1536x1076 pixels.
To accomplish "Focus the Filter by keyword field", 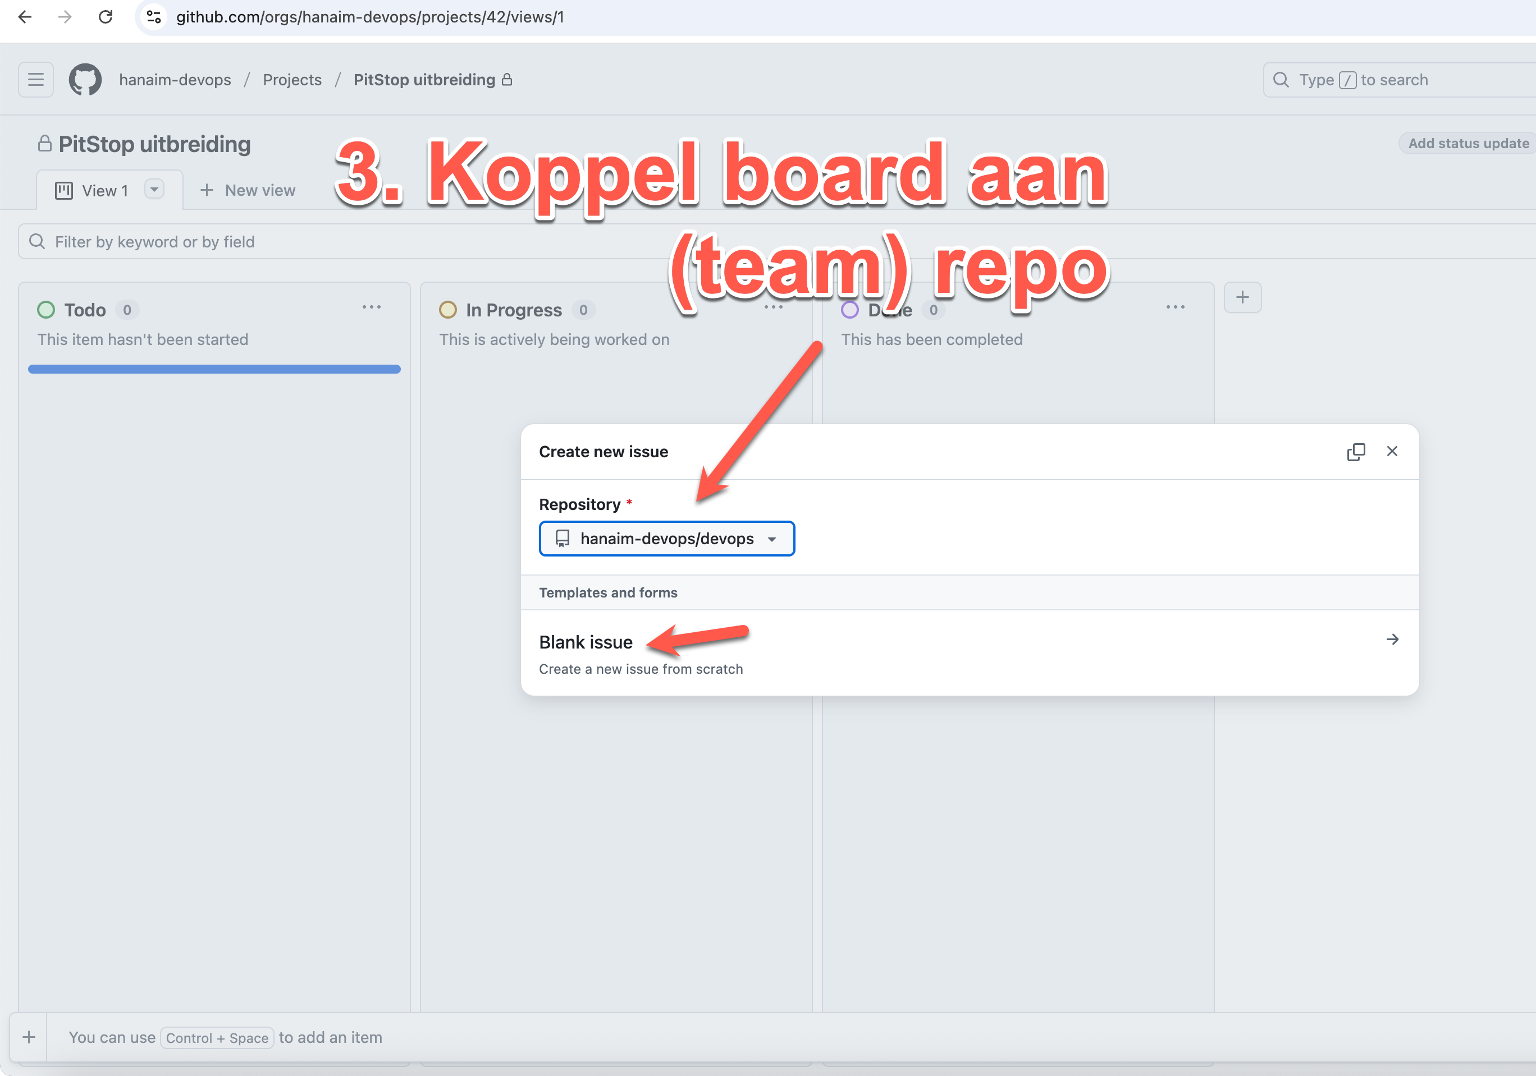I will click(401, 241).
